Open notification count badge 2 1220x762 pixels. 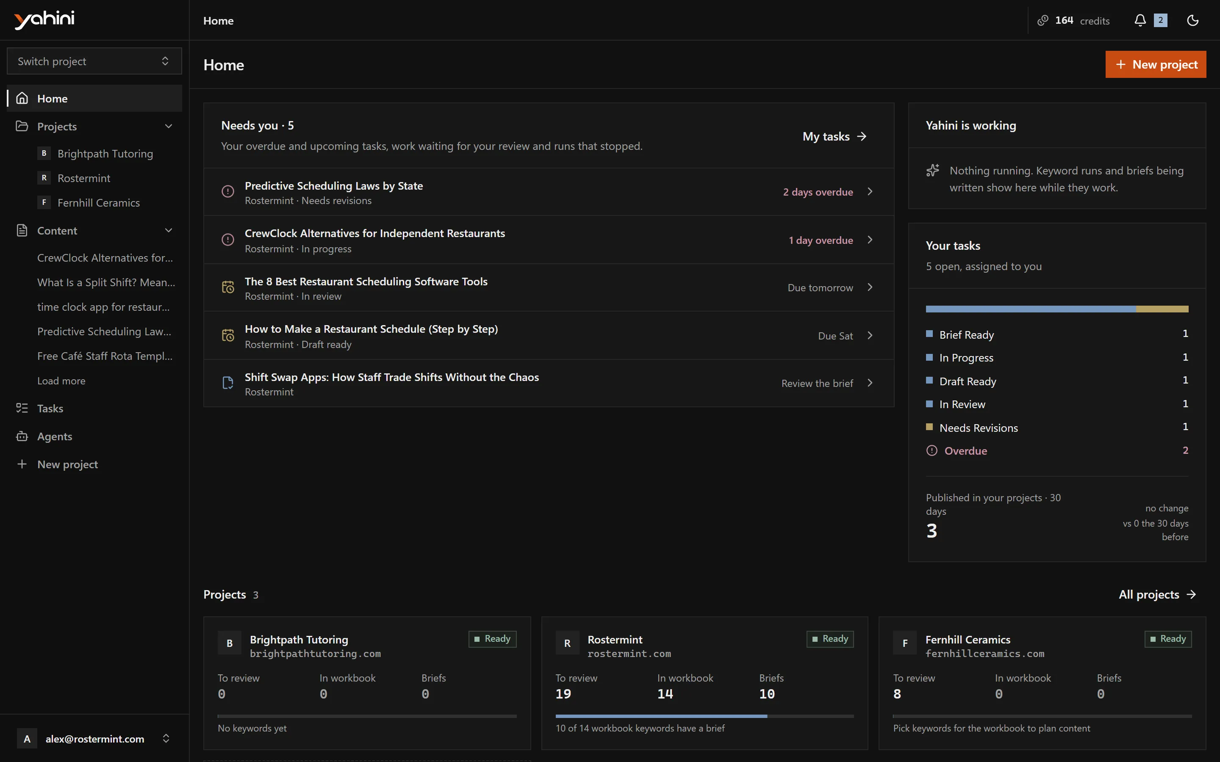(1161, 20)
